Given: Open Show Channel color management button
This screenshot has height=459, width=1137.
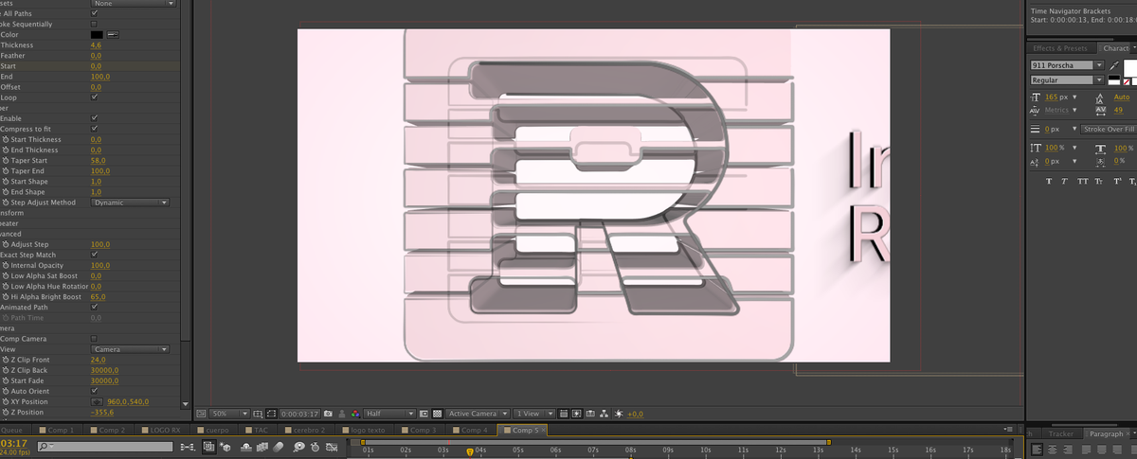Looking at the screenshot, I should click(x=354, y=414).
